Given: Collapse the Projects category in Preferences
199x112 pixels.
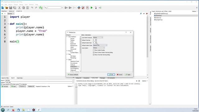Looking at the screenshot, I should [x=67, y=51].
